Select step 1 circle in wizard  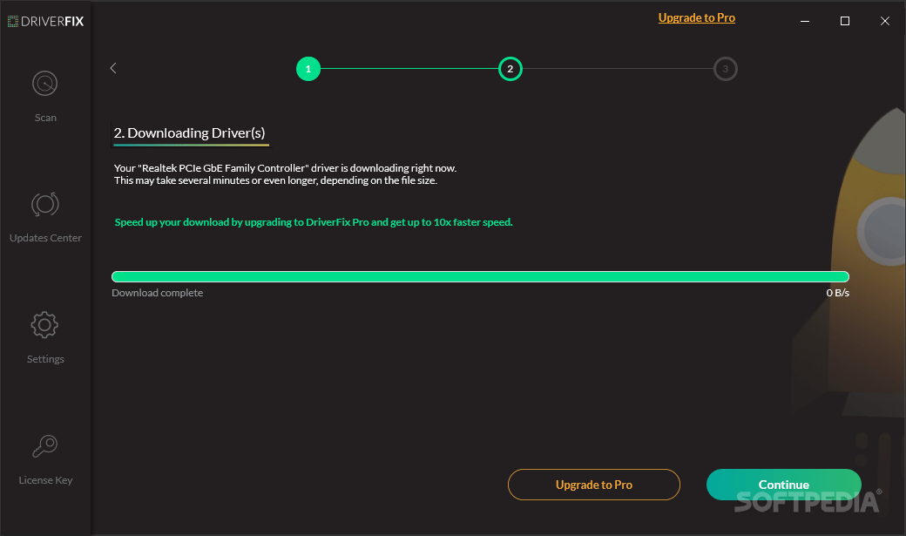[x=308, y=69]
